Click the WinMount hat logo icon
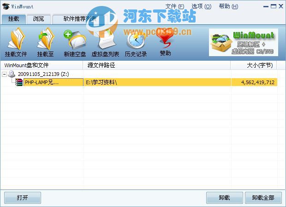 (6, 6)
